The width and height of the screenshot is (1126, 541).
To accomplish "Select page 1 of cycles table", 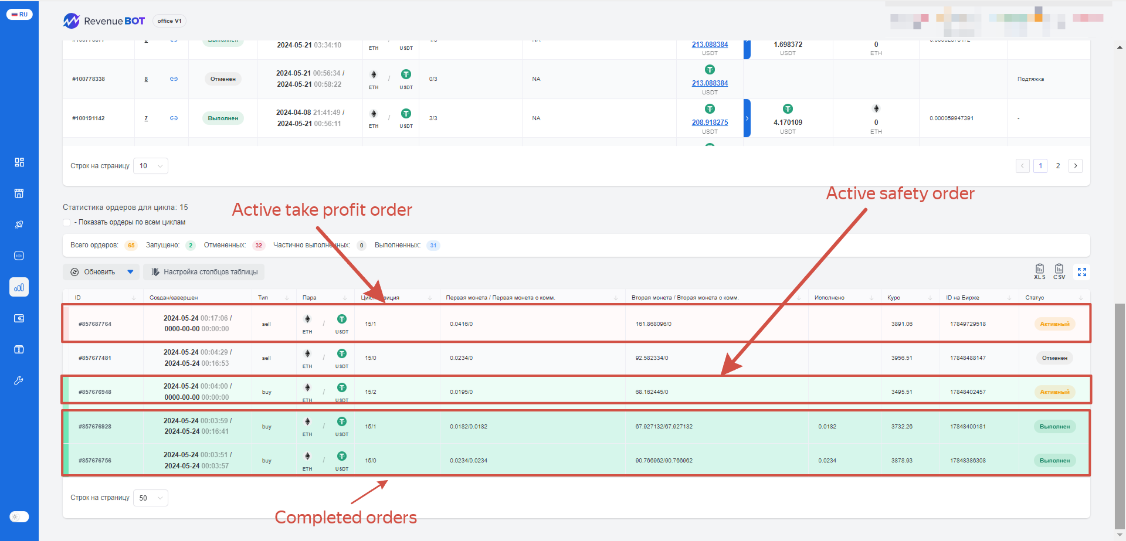I will [x=1040, y=166].
